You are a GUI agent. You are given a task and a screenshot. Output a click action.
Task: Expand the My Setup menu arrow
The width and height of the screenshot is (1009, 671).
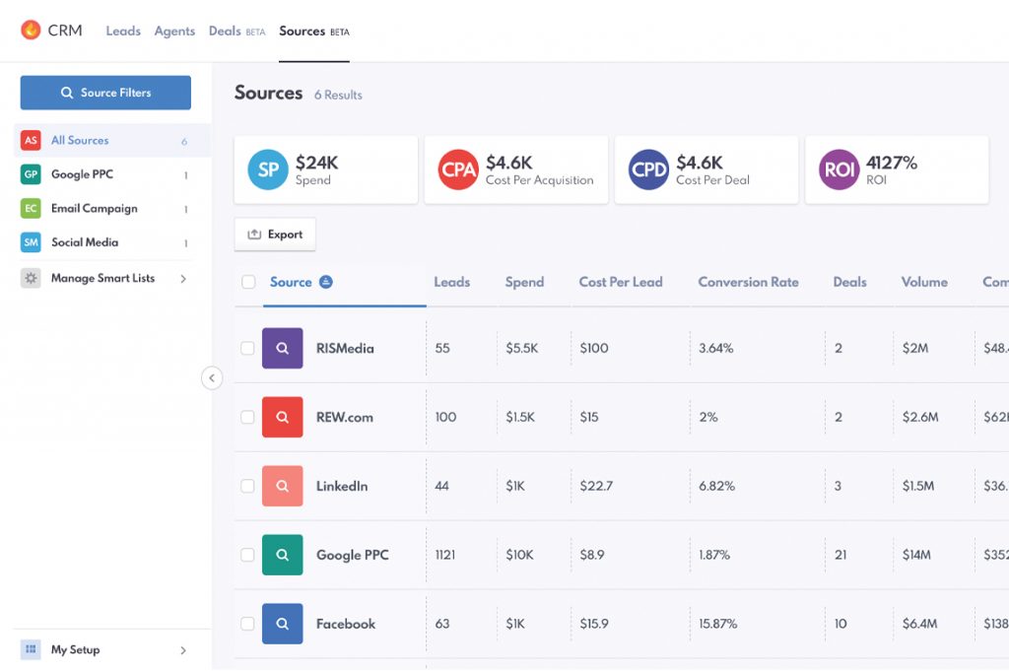pos(183,650)
